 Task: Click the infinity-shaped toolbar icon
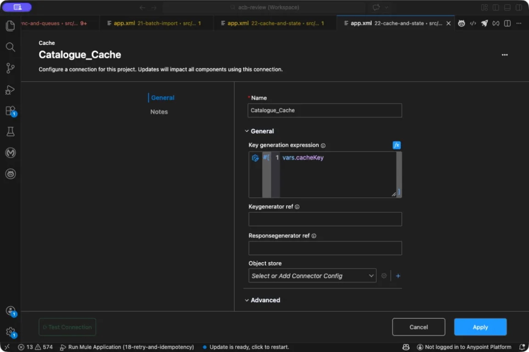click(x=496, y=23)
